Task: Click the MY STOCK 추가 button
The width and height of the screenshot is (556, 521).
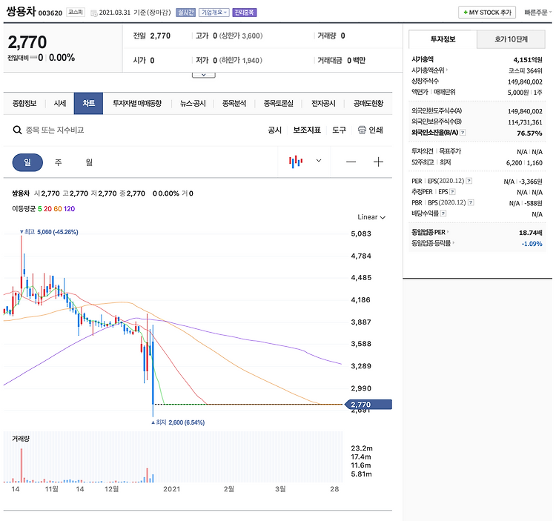Action: click(487, 13)
